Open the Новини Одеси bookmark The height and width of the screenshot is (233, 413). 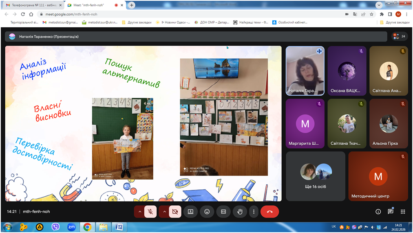pyautogui.click(x=176, y=22)
